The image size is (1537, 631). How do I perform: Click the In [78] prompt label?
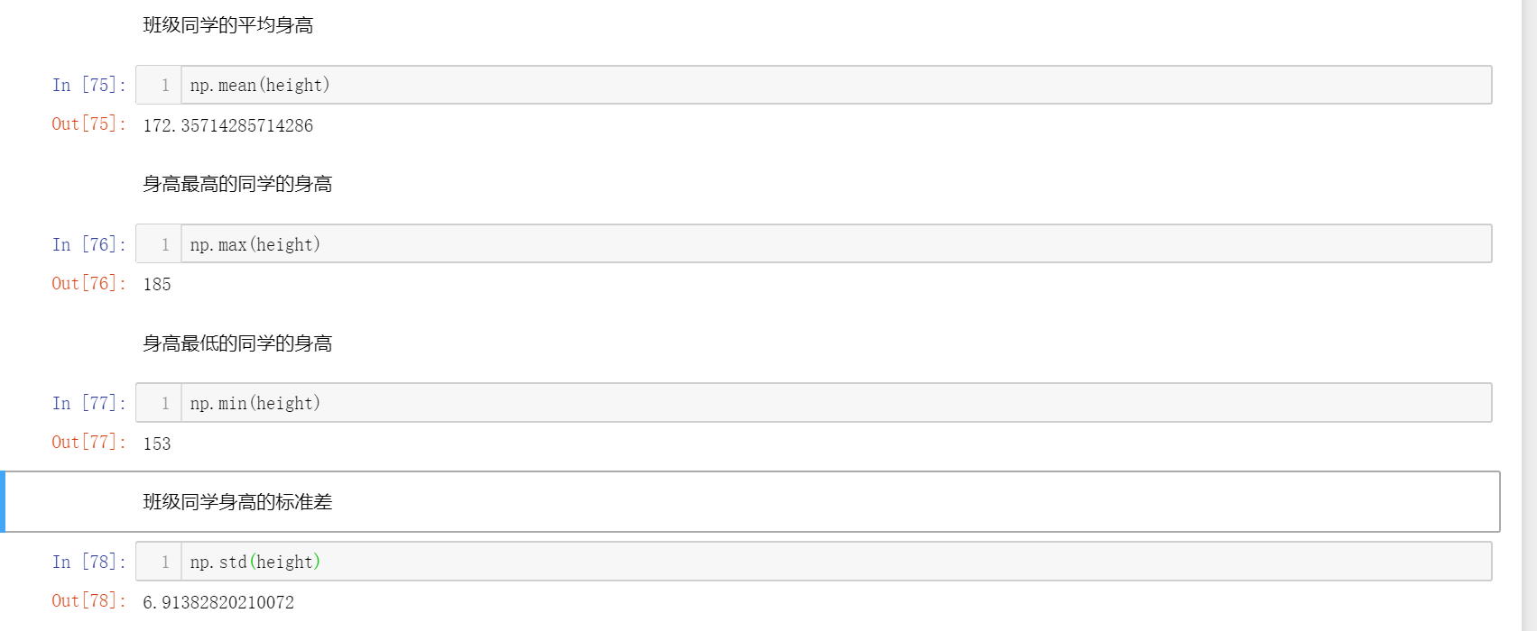(x=88, y=562)
